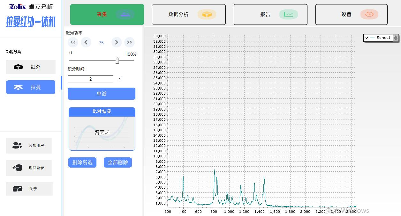Screen dimensions: 401x216
Task: Click the back arrow icon for 返回登录
Action: [x=17, y=168]
